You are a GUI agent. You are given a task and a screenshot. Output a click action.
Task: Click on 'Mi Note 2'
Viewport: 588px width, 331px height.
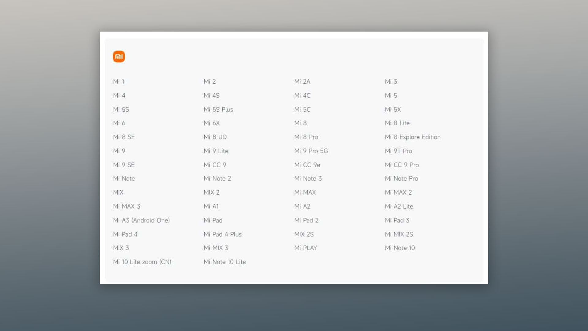click(217, 179)
